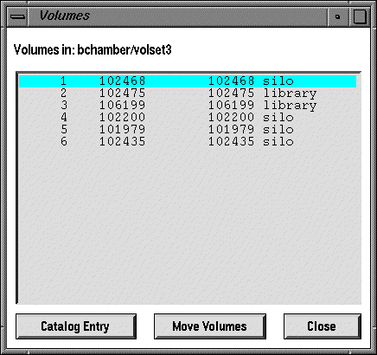The image size is (377, 355).
Task: Click the 'Volumes in: bchamber/volset3' label
Action: pyautogui.click(x=93, y=50)
